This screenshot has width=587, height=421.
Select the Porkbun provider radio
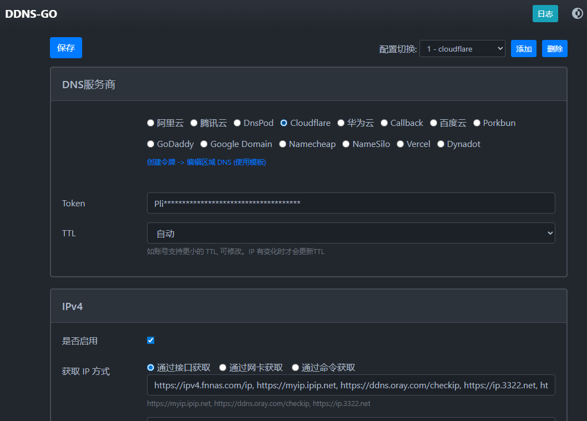(477, 123)
